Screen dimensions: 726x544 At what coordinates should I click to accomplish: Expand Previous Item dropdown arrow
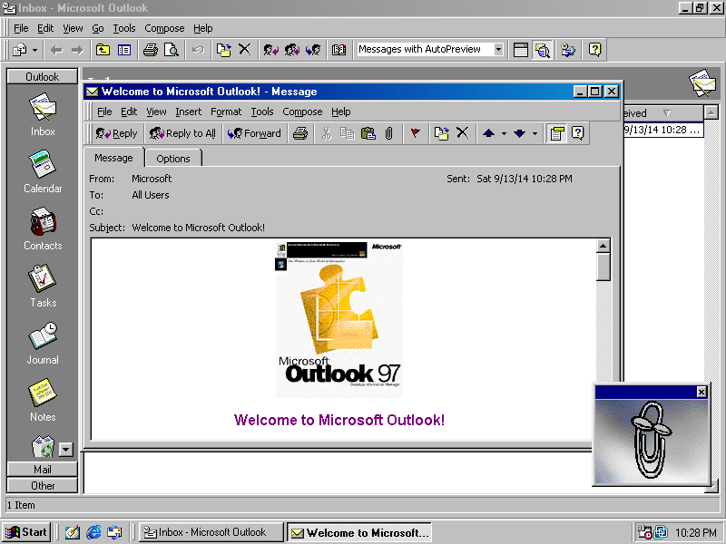(504, 133)
